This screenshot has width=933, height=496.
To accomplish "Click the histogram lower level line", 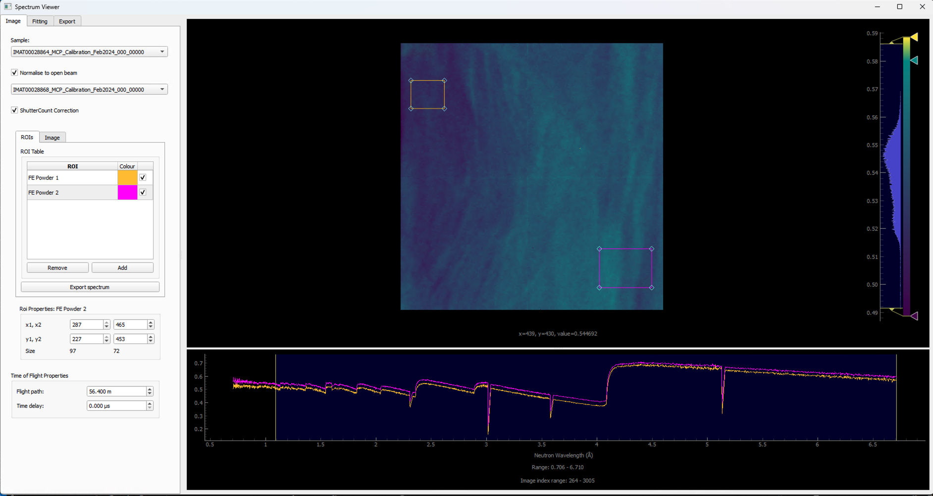I will point(891,308).
